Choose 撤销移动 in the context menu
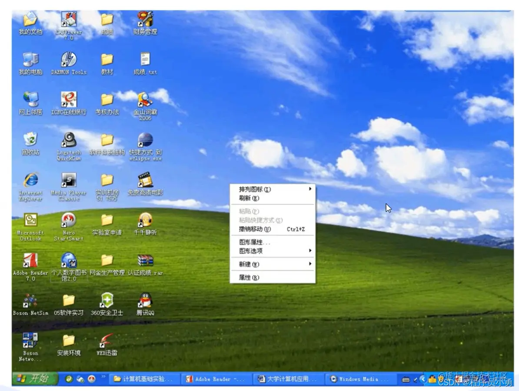The image size is (519, 391). click(273, 229)
